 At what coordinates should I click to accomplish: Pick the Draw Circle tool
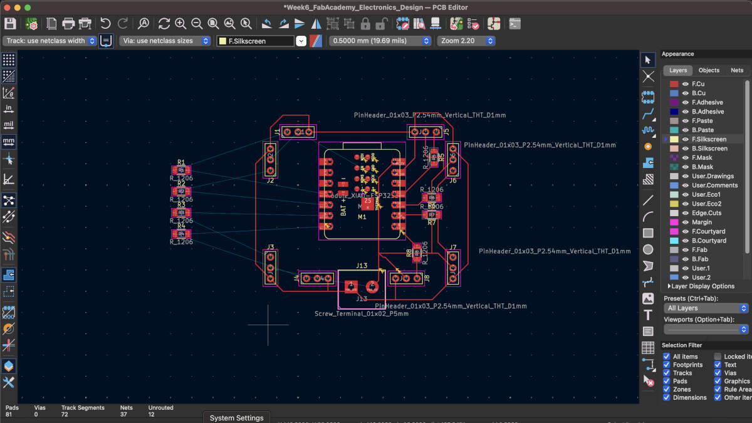click(648, 249)
